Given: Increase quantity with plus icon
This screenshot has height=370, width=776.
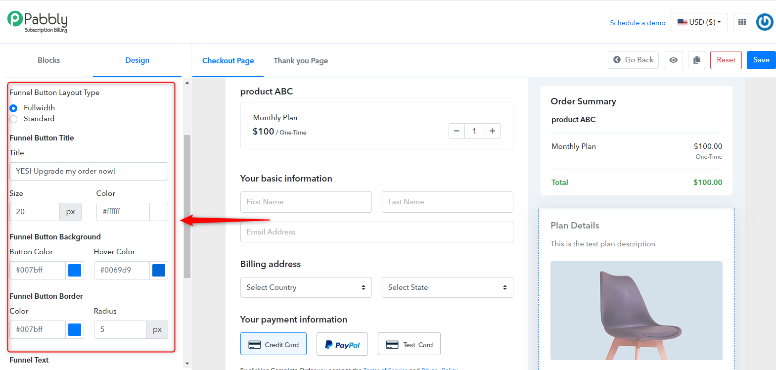Looking at the screenshot, I should click(493, 131).
